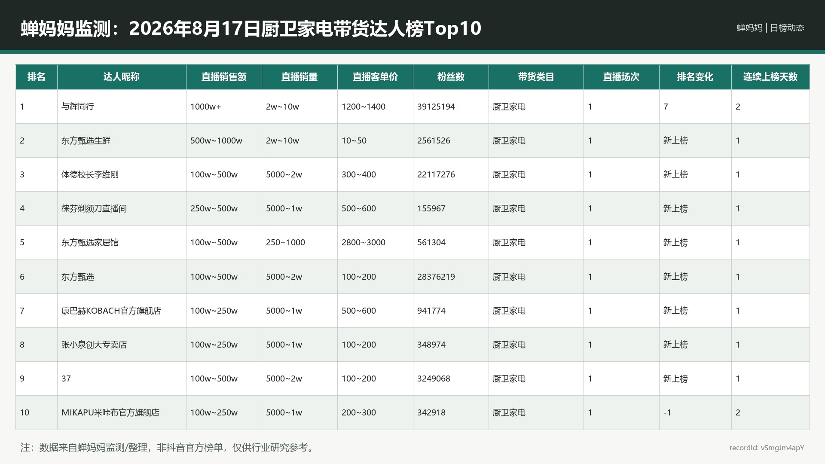
Task: Click fan count 561304
Action: (431, 242)
